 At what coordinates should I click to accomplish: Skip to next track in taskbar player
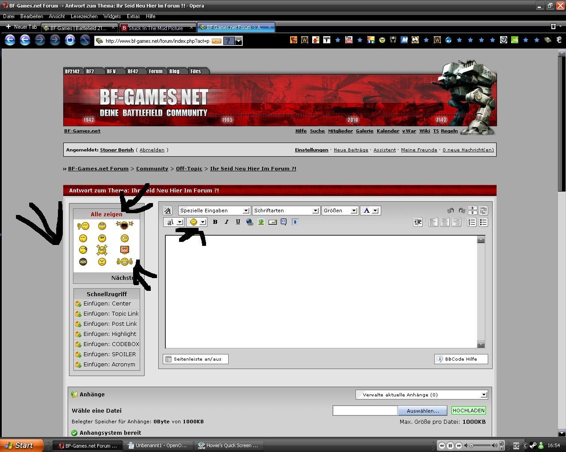[x=459, y=445]
